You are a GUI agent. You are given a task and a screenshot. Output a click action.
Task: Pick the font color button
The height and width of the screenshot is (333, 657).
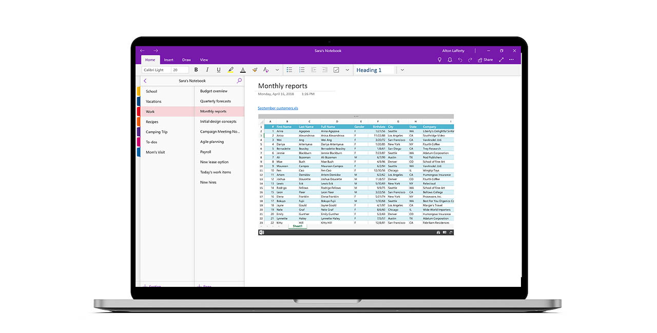tap(242, 70)
